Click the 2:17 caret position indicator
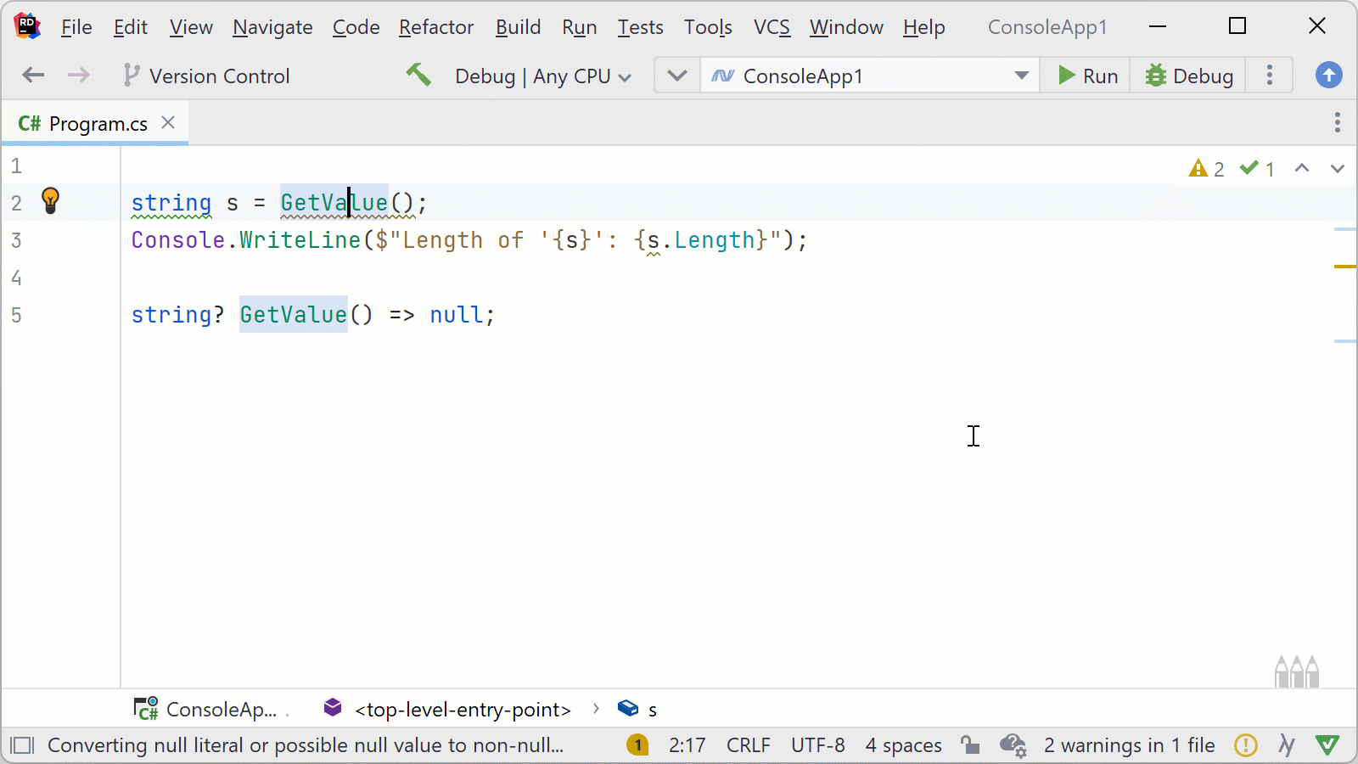The width and height of the screenshot is (1358, 764). pyautogui.click(x=687, y=745)
